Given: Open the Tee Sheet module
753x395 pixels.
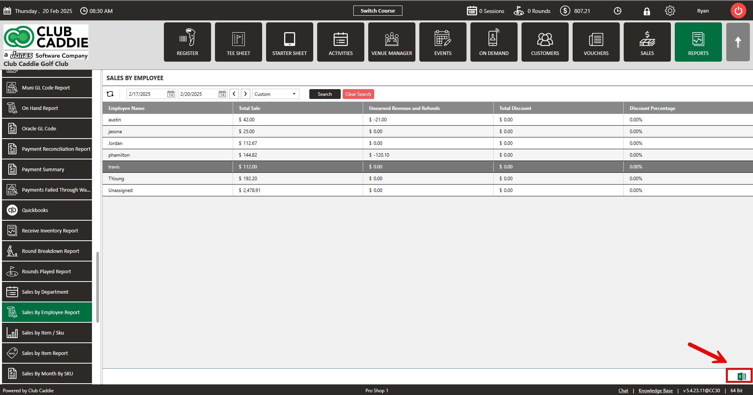Looking at the screenshot, I should tap(239, 42).
